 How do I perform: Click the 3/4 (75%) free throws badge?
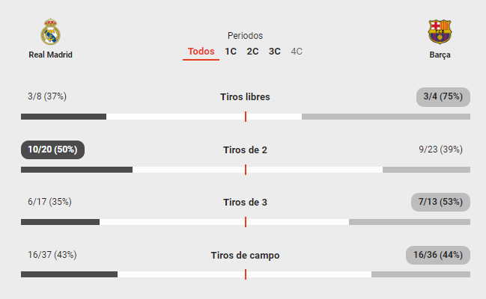coord(443,97)
